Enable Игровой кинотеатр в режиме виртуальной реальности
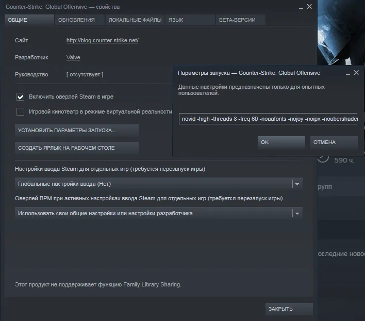Screen dimensions: 365x321 20,111
